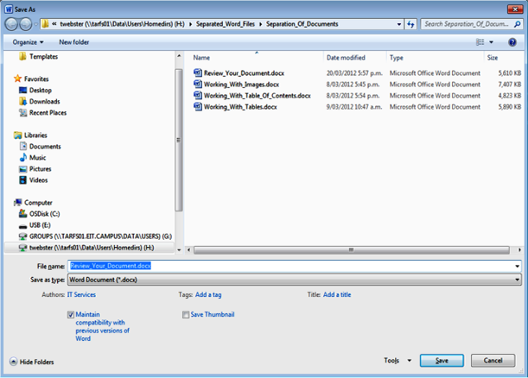Check the Save Thumbnail checkbox
This screenshot has height=378, width=528.
click(186, 315)
